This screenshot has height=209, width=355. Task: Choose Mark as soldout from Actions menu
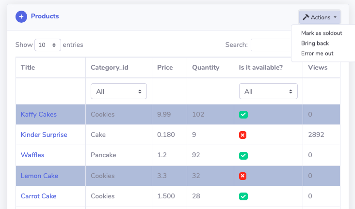coord(322,33)
